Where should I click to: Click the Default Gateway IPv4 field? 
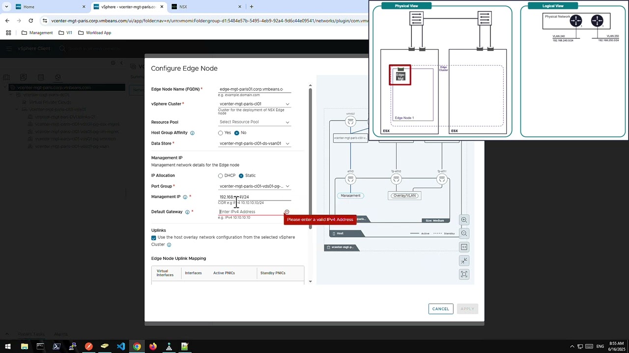coord(251,212)
